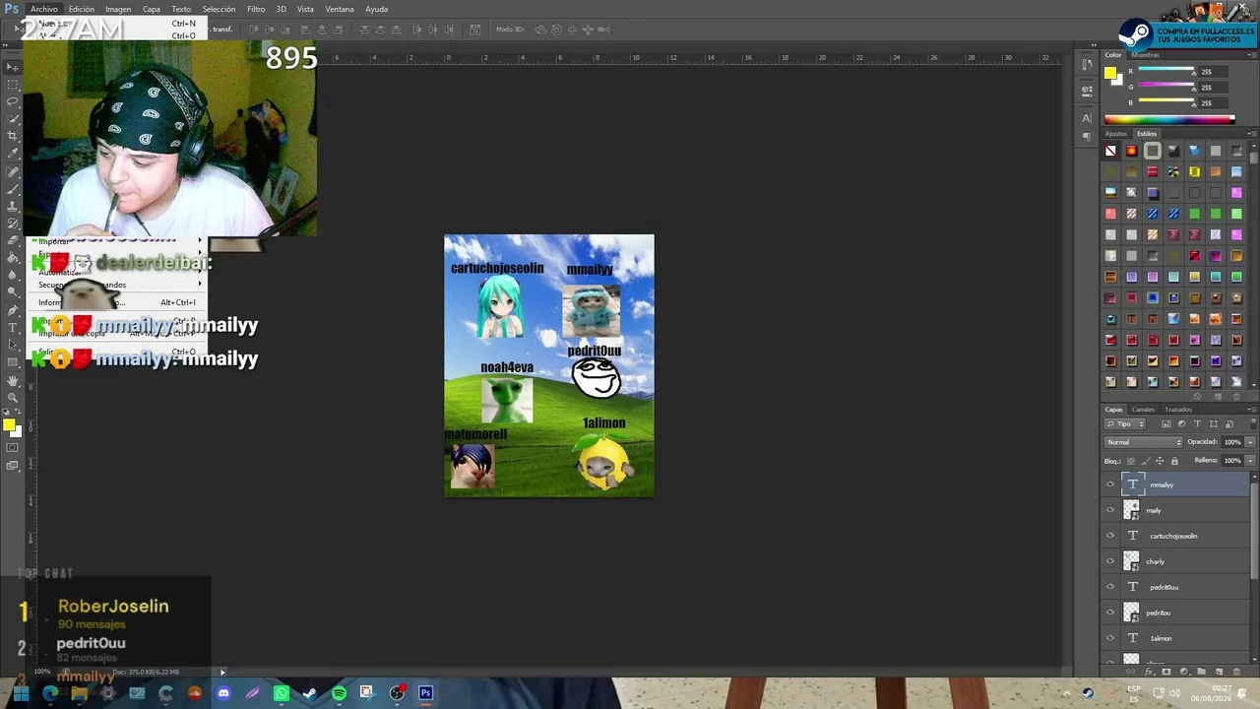Activate the Zoom tool
1260x709 pixels.
pos(13,397)
